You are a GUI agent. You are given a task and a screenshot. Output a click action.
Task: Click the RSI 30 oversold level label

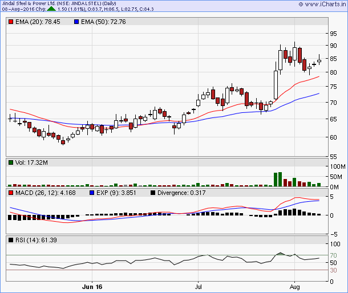(333, 270)
